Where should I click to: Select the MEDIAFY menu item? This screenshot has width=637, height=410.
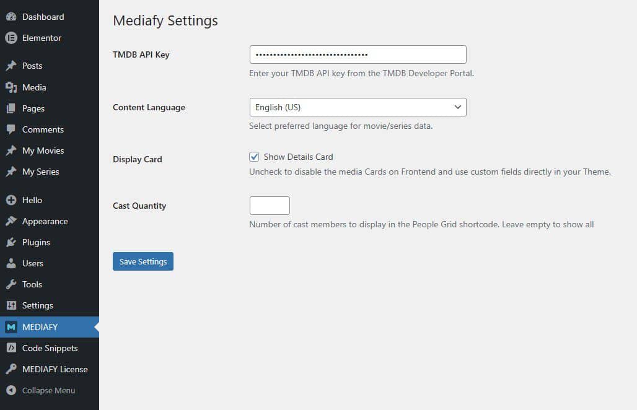[50, 327]
